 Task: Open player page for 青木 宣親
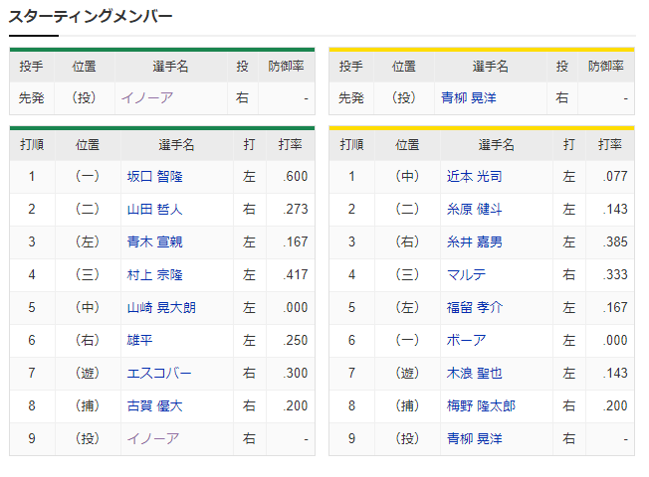tap(155, 241)
